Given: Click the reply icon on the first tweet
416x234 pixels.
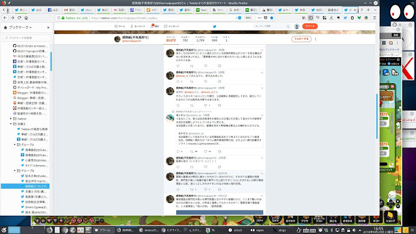Looking at the screenshot, I should point(178,66).
